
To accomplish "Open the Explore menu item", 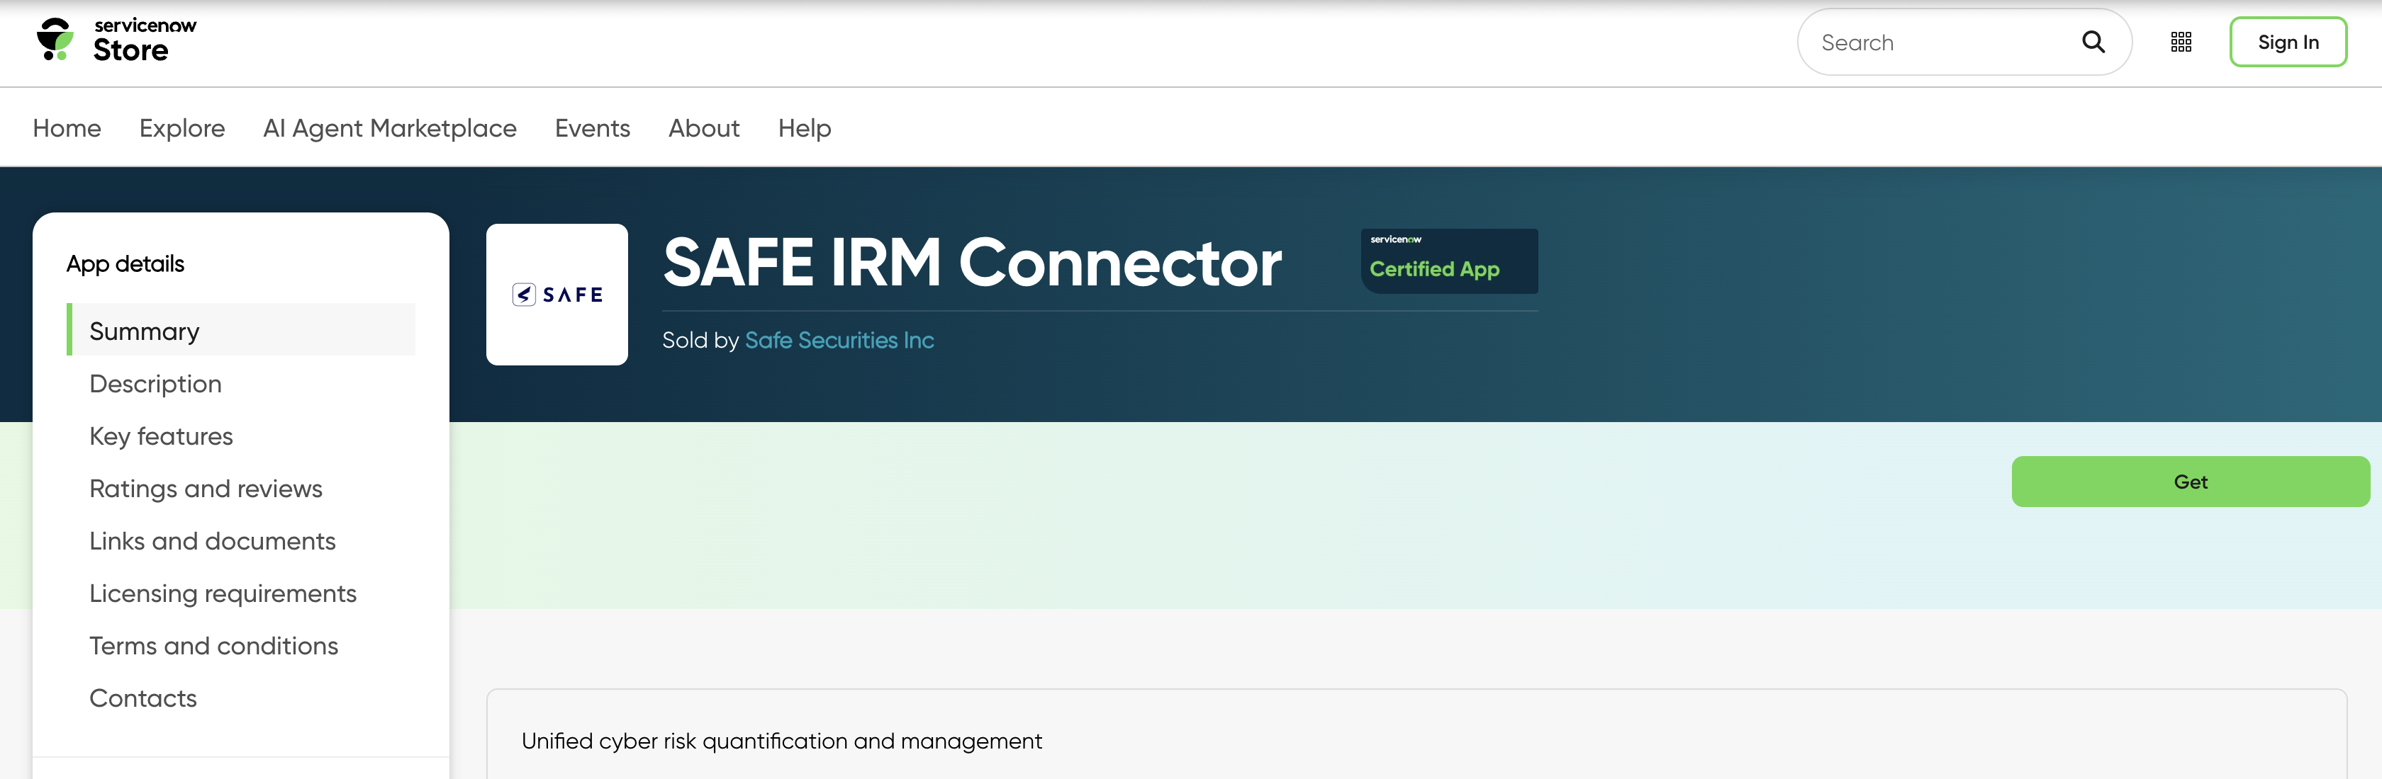I will pos(182,128).
